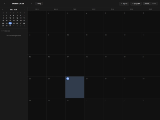Viewport: 160px width, 120px height.
Task: Switch to Week view
Action: [x=154, y=4]
